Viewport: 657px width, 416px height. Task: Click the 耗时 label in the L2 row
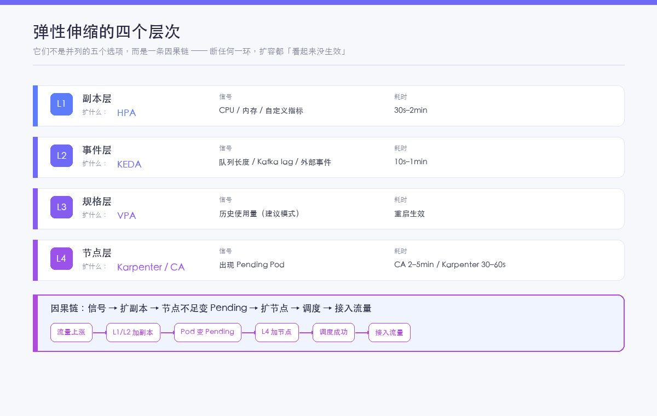[x=401, y=148]
